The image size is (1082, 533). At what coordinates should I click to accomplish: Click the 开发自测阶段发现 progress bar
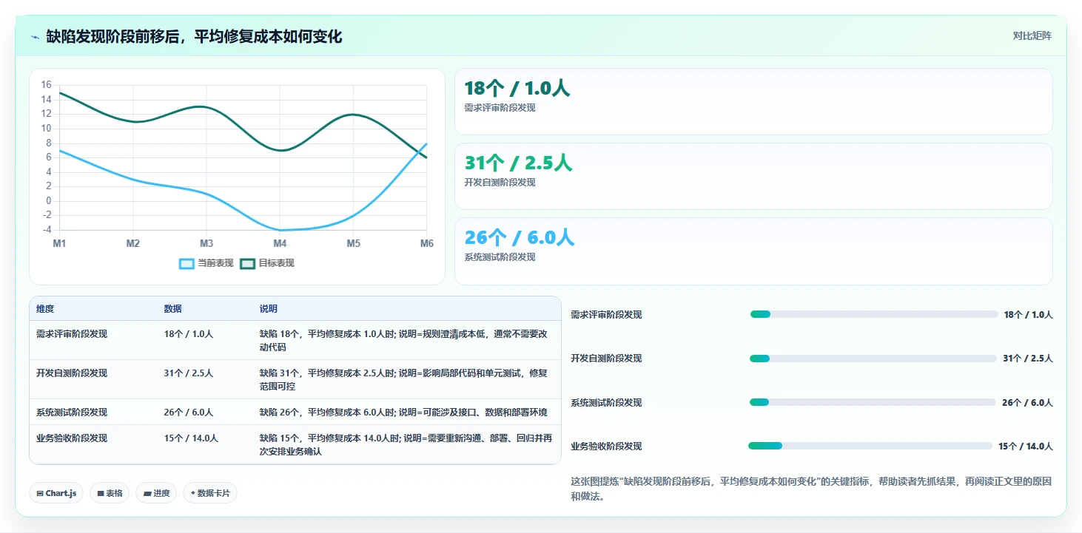(x=873, y=359)
